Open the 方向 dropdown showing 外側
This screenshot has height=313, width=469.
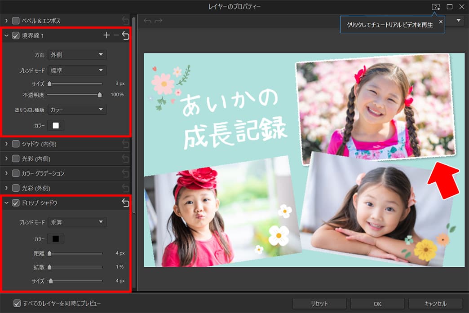coord(77,55)
